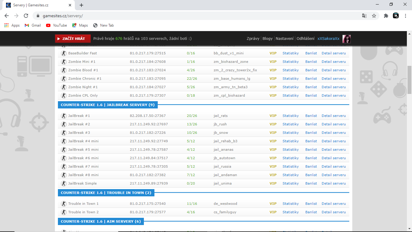
Task: Open the Chrome extensions puzzle icon
Action: (386, 16)
